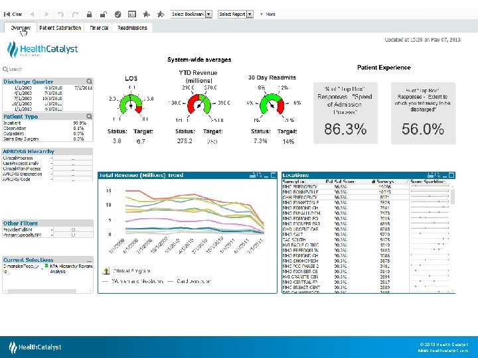Search within Discharge Quarter list box
The image size is (478, 358).
tap(89, 82)
